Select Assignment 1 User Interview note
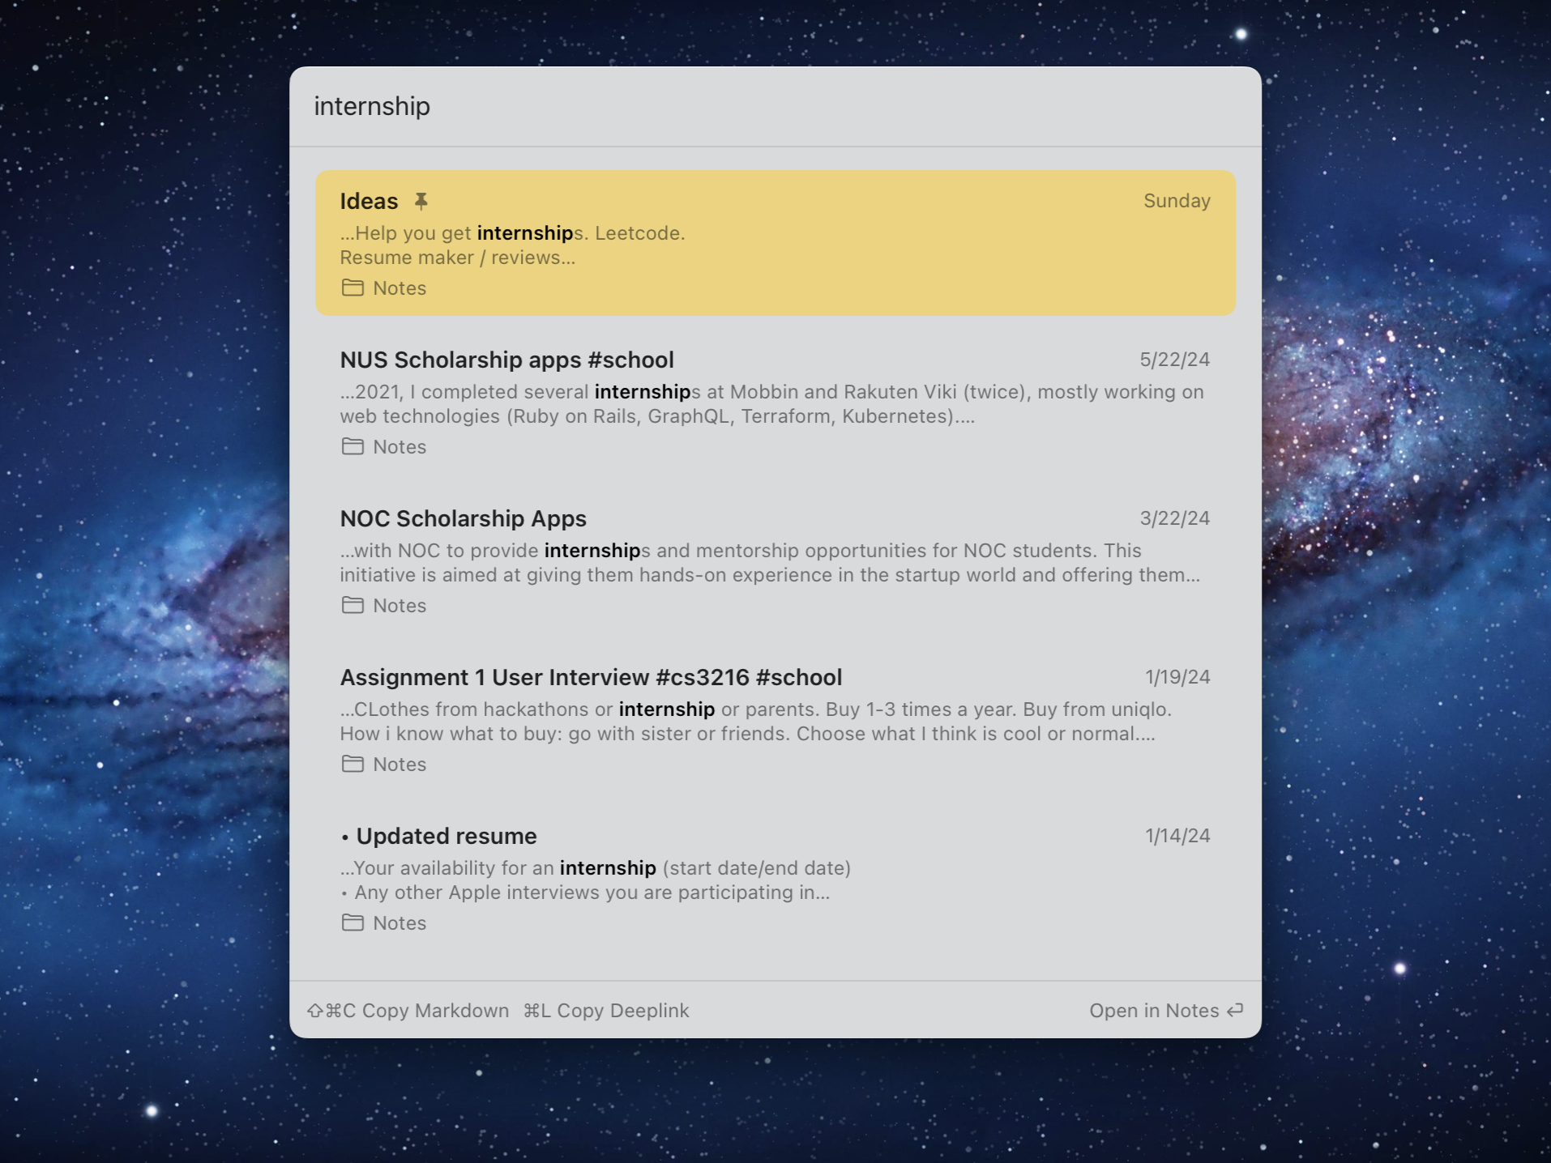The height and width of the screenshot is (1163, 1551). pos(775,719)
